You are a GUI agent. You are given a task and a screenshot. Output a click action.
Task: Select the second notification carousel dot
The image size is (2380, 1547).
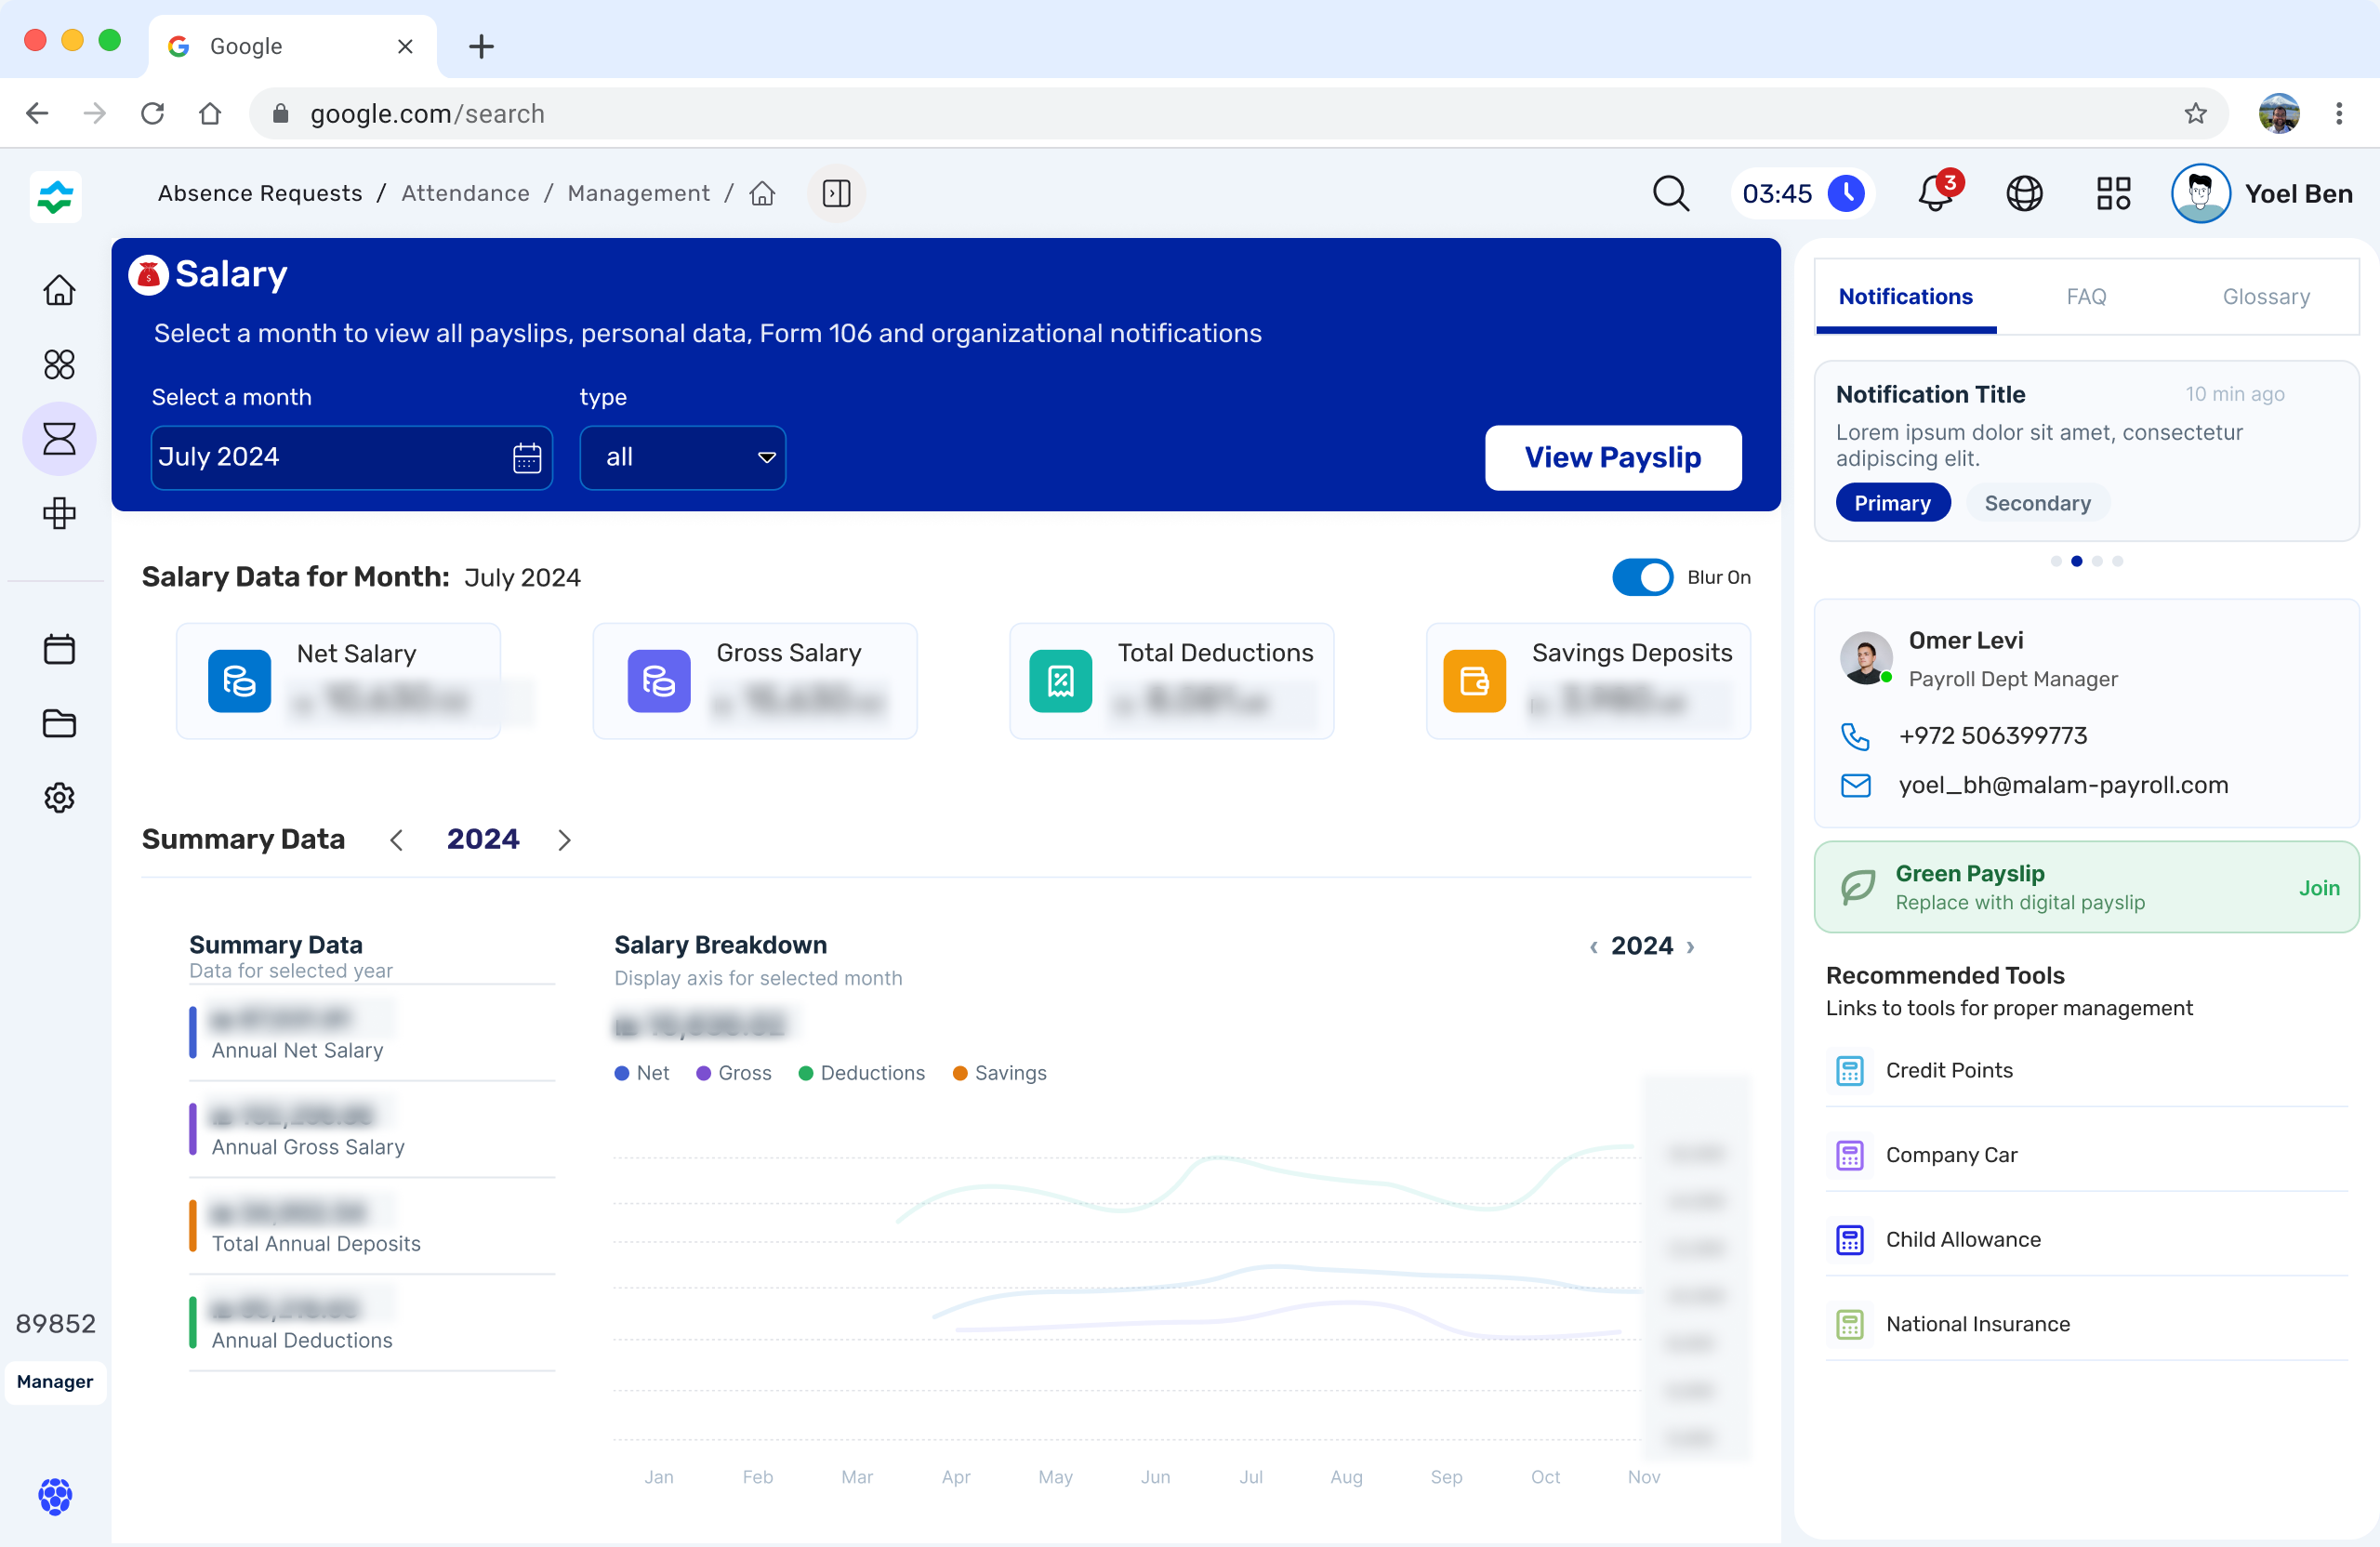pyautogui.click(x=2076, y=561)
